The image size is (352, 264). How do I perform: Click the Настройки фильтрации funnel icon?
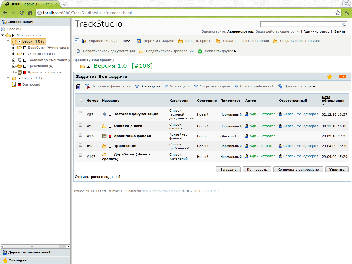[87, 87]
